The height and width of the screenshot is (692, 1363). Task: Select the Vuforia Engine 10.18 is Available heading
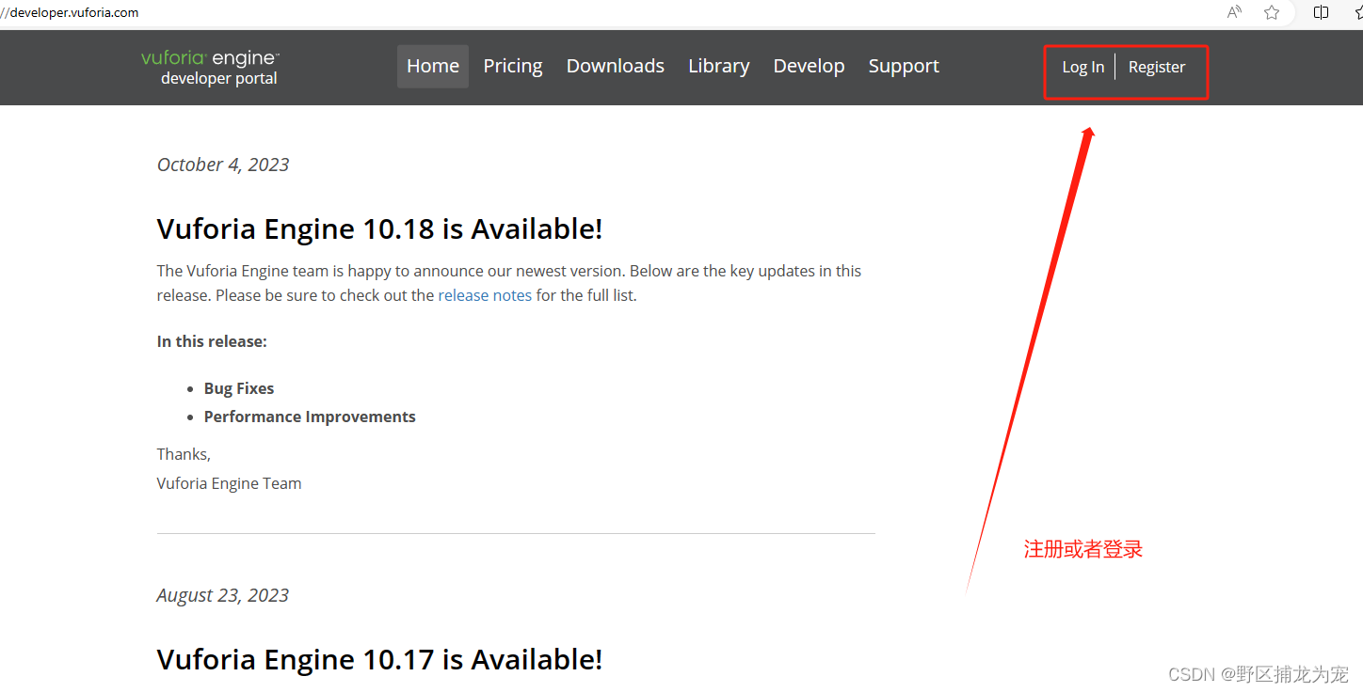point(379,228)
